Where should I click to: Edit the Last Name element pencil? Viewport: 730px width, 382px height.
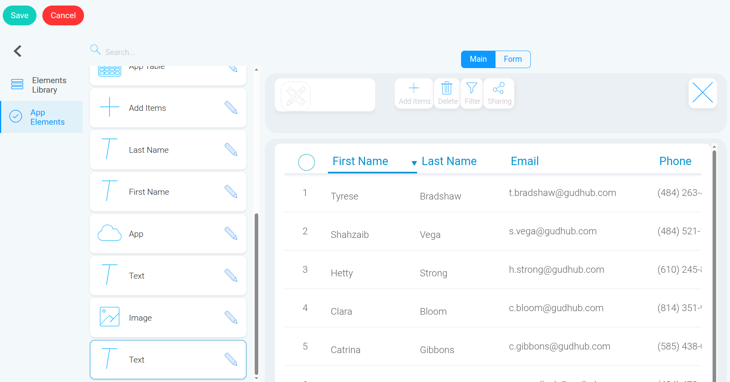coord(231,150)
